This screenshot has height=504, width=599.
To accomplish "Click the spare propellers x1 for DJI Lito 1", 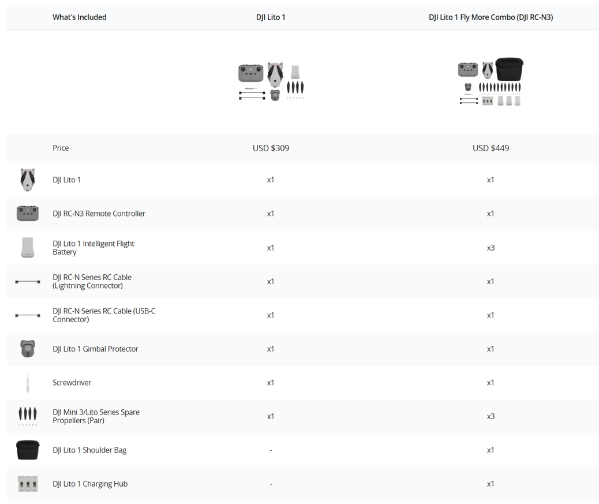I will pyautogui.click(x=271, y=416).
